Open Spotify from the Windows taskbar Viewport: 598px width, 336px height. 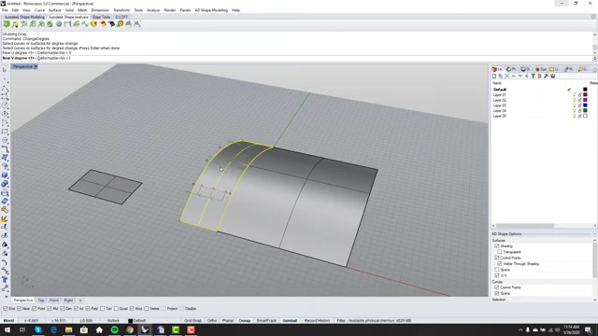click(x=114, y=329)
